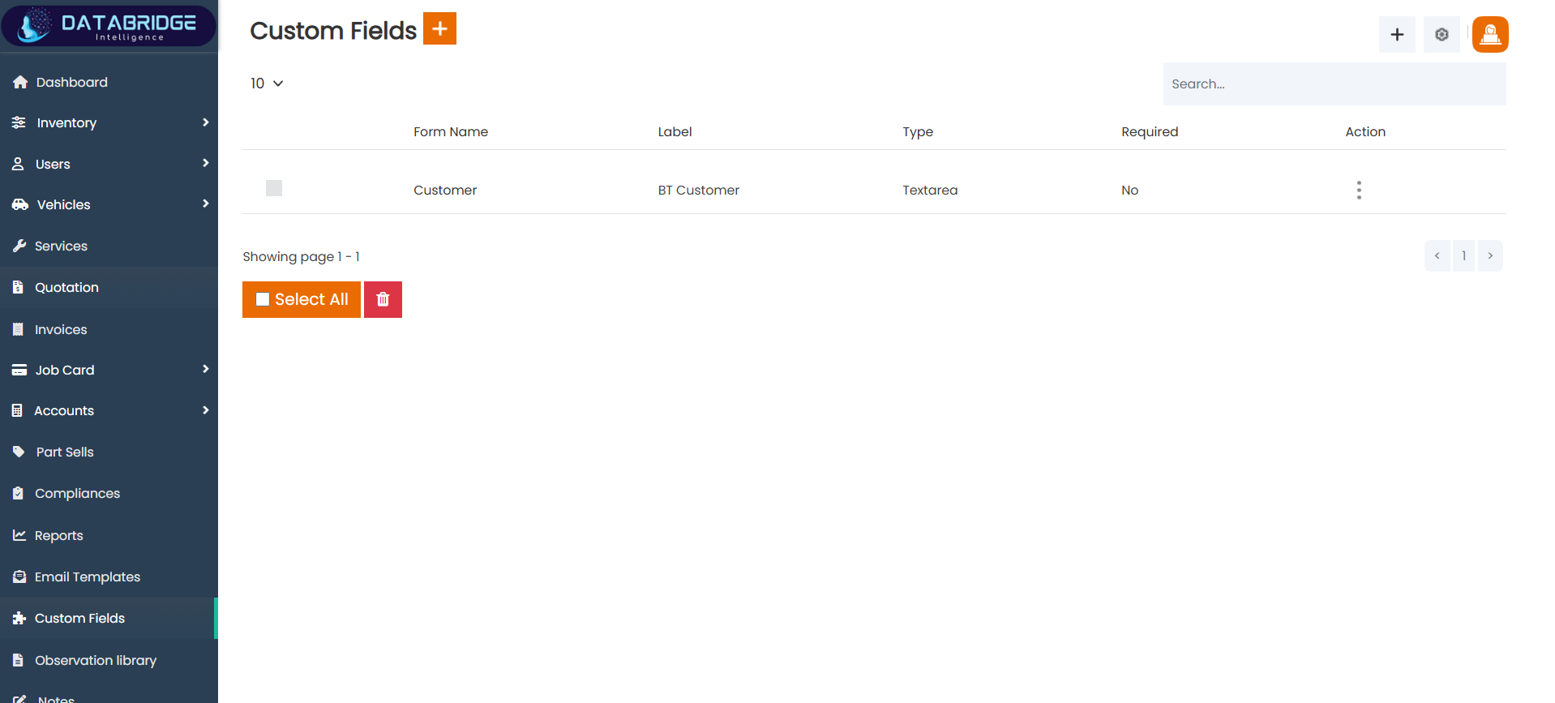Expand the Users submenu chevron
This screenshot has height=703, width=1555.
point(205,163)
